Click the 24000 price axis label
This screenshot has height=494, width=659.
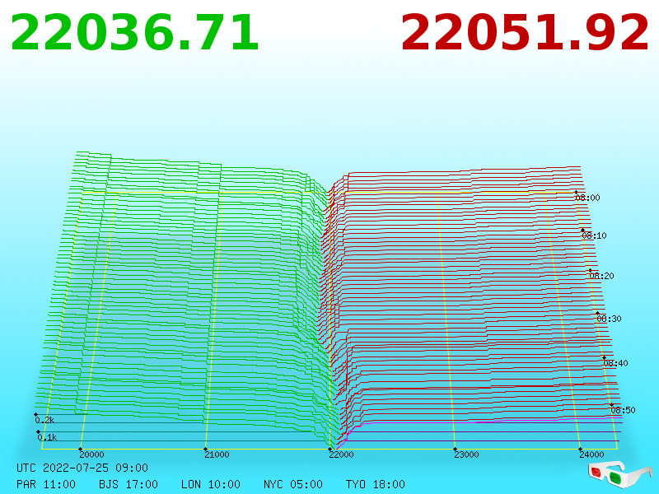591,454
